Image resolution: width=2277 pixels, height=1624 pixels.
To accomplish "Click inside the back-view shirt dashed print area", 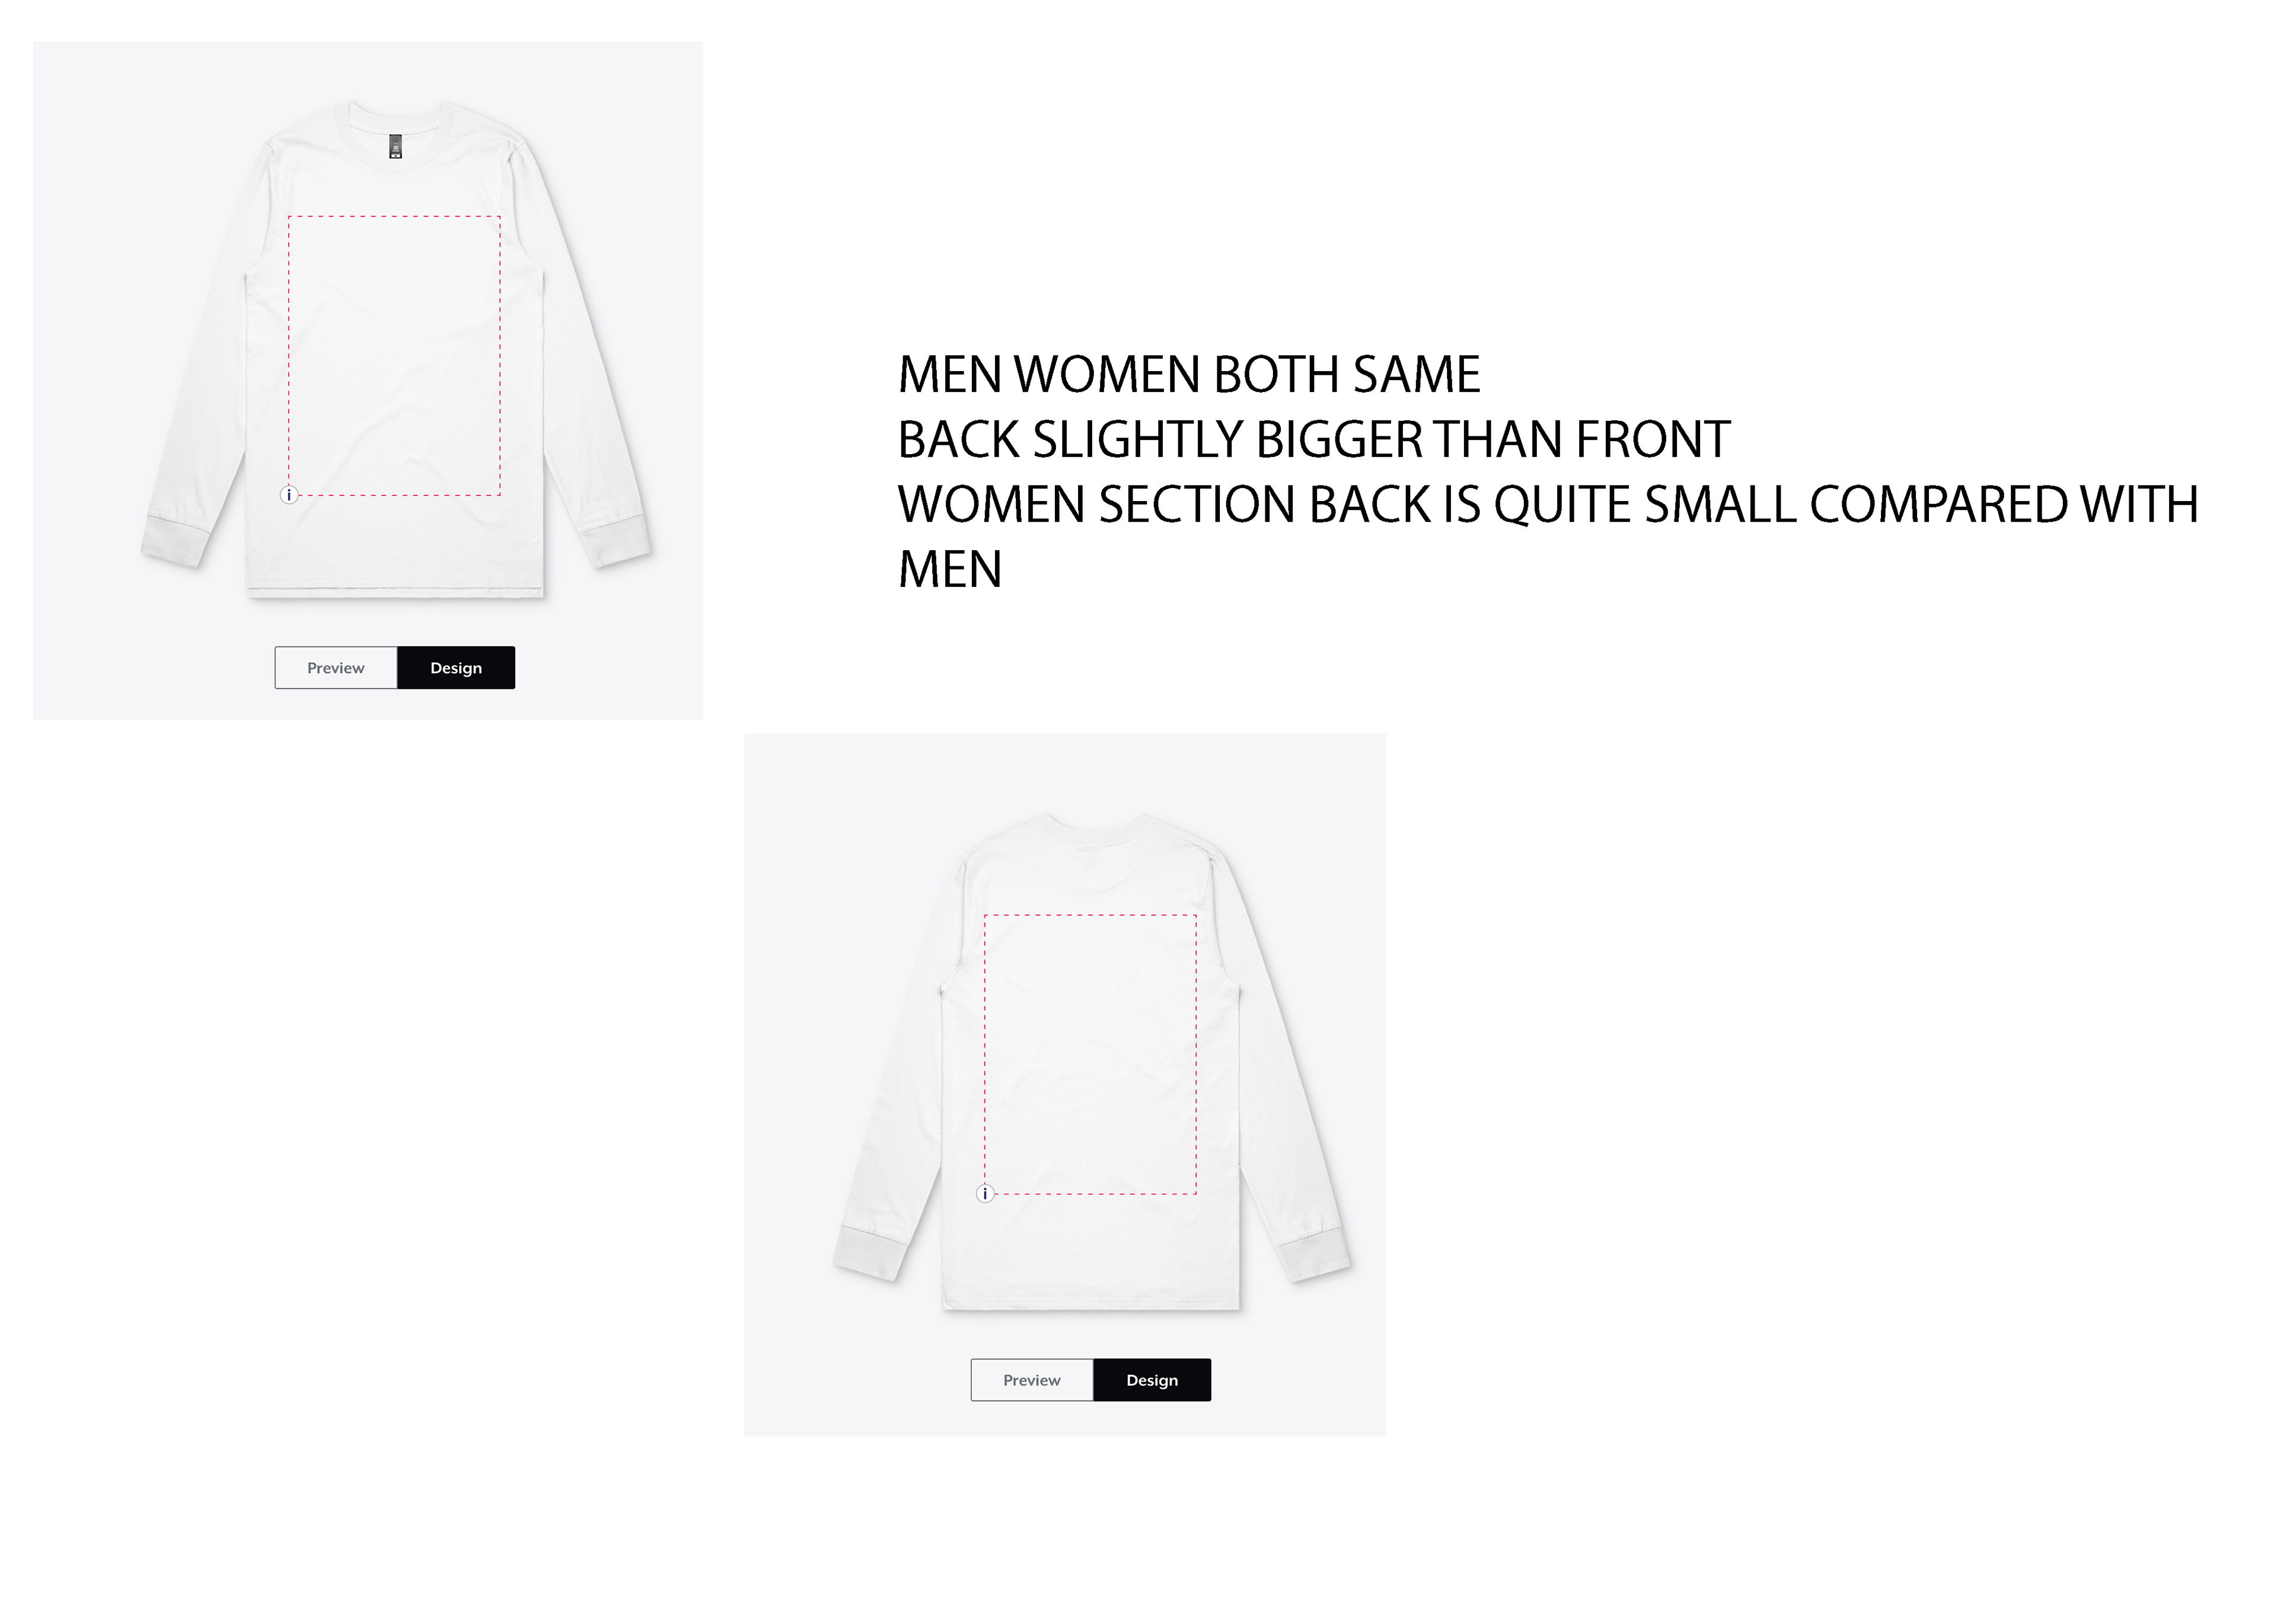I will pyautogui.click(x=1090, y=1054).
